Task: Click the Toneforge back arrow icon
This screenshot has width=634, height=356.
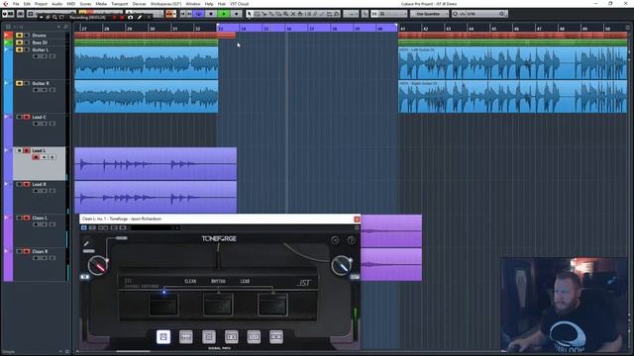Action: coord(335,240)
